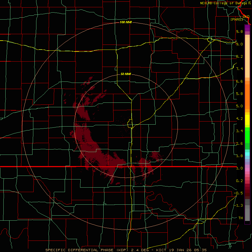Click the 0.2 value on the scale

tap(239, 181)
